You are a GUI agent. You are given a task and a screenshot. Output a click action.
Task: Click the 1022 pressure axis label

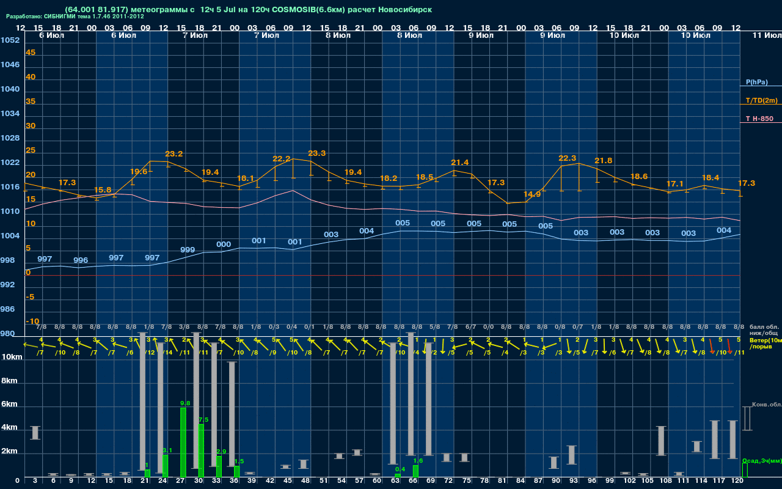click(x=10, y=163)
